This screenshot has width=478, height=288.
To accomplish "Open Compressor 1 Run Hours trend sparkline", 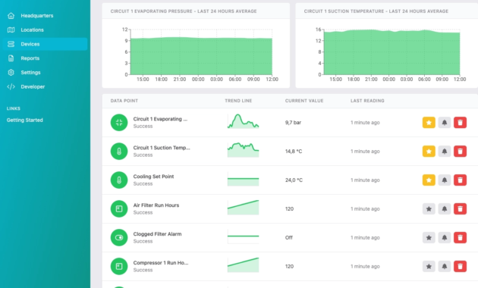I will pos(243,265).
